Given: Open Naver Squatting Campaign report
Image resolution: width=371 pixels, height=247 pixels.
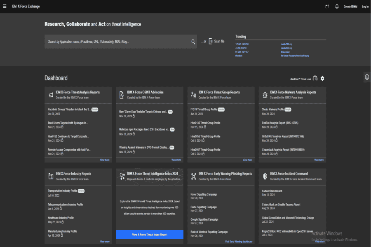Looking at the screenshot, I should (204, 195).
